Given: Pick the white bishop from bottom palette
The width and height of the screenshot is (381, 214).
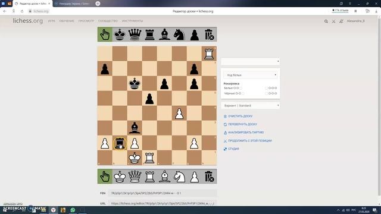Looking at the screenshot, I should coord(164,177).
